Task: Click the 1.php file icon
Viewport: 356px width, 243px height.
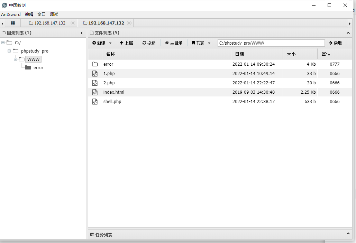Action: click(95, 74)
